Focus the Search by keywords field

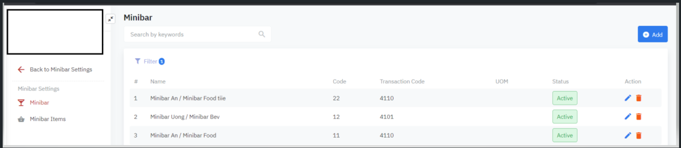coord(197,34)
